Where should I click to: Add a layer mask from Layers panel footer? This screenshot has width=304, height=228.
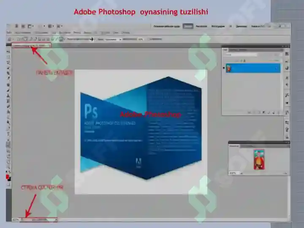click(x=259, y=112)
